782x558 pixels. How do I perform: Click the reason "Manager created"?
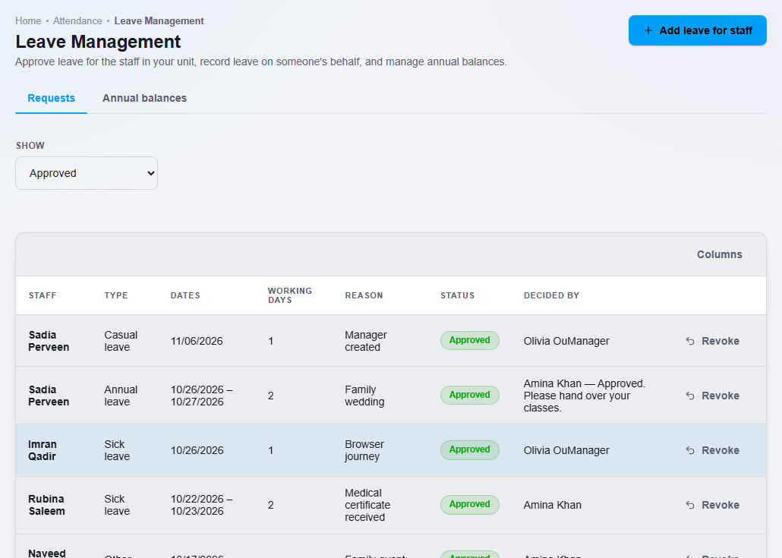tap(365, 341)
